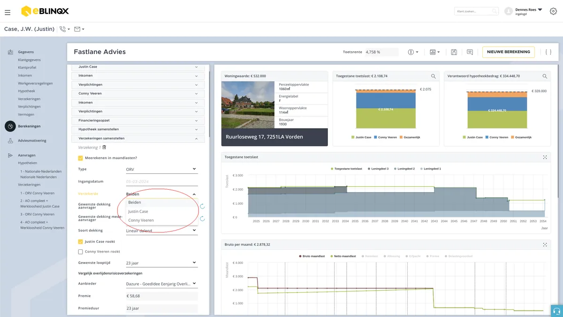Image resolution: width=563 pixels, height=317 pixels.
Task: Open the Type ORV dropdown
Action: point(161,169)
